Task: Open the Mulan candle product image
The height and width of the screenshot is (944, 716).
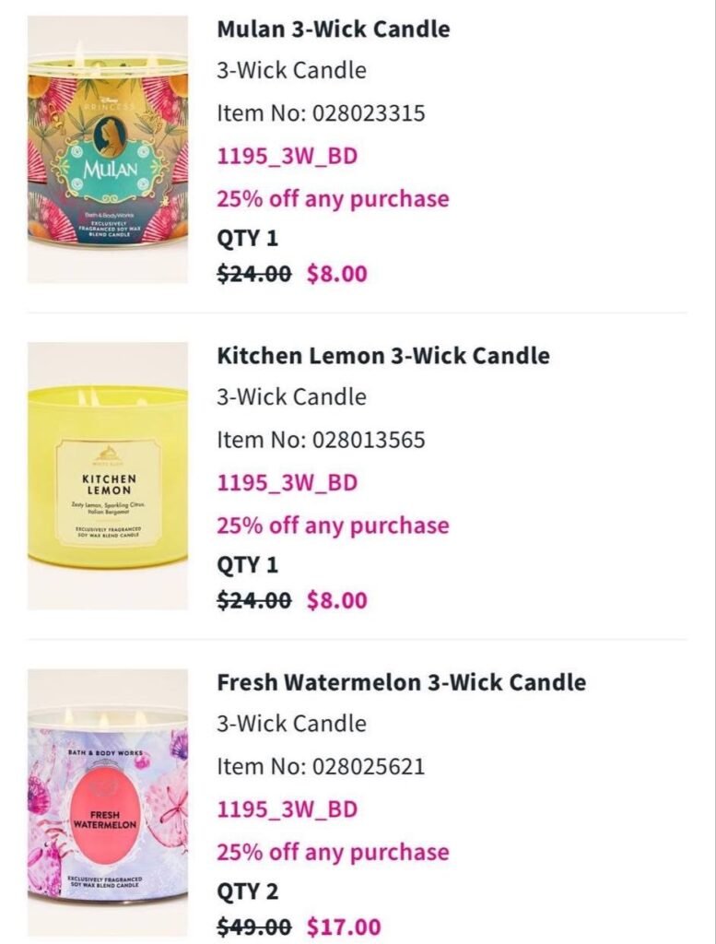Action: (x=108, y=149)
